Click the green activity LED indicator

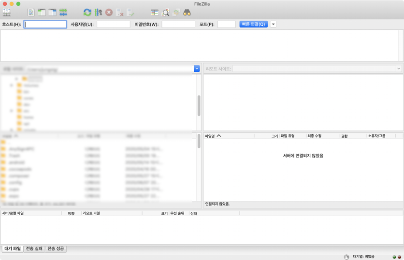point(394,257)
